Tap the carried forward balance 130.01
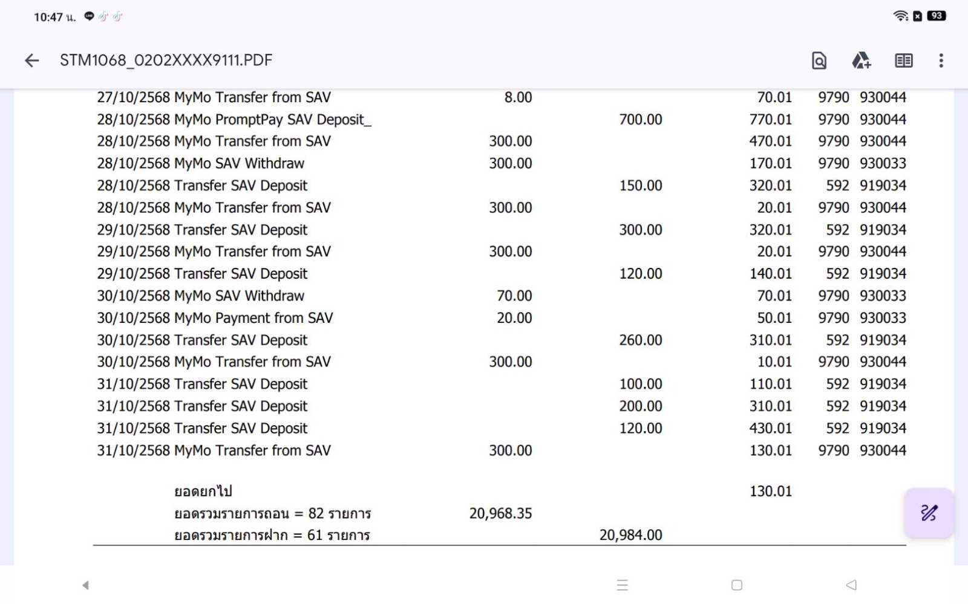The width and height of the screenshot is (968, 604). [770, 491]
